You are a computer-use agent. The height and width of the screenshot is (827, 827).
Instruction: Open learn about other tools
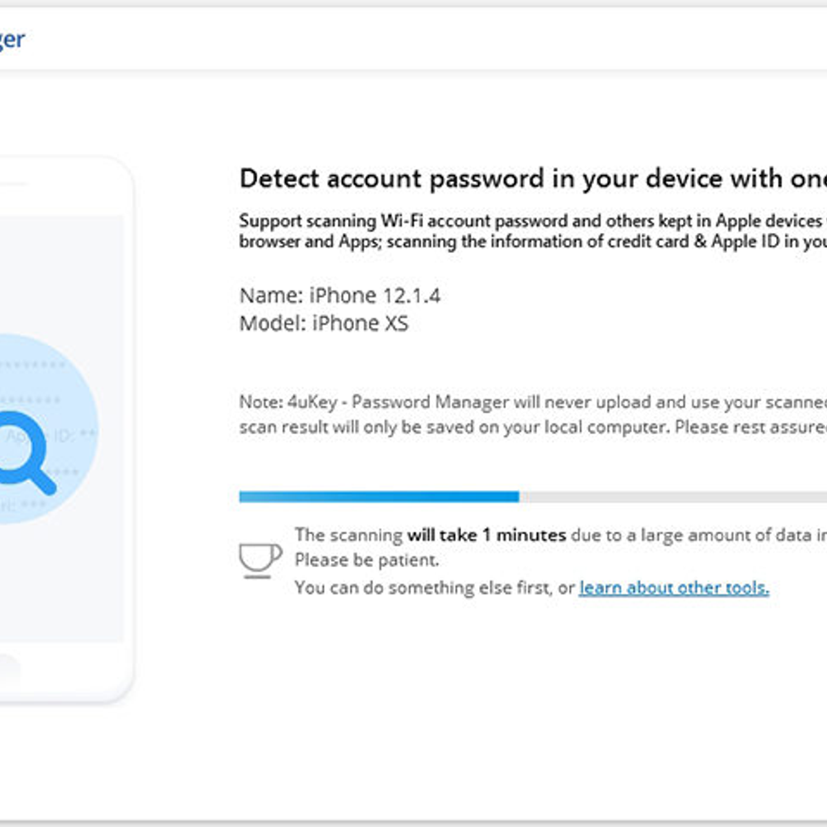click(675, 588)
